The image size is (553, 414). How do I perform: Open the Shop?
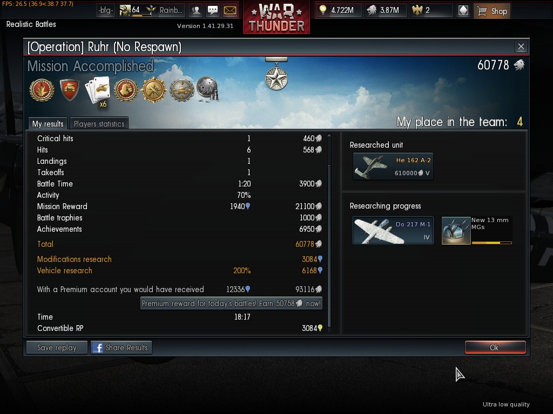pos(492,11)
